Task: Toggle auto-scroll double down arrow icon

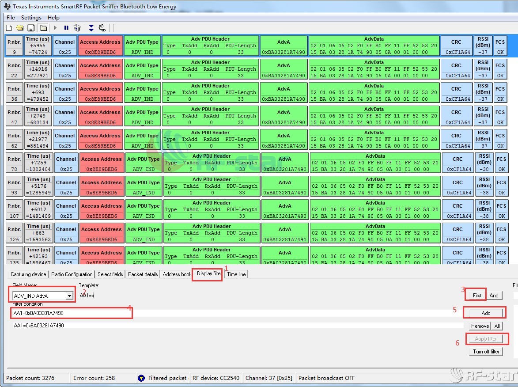Action: 91,28
